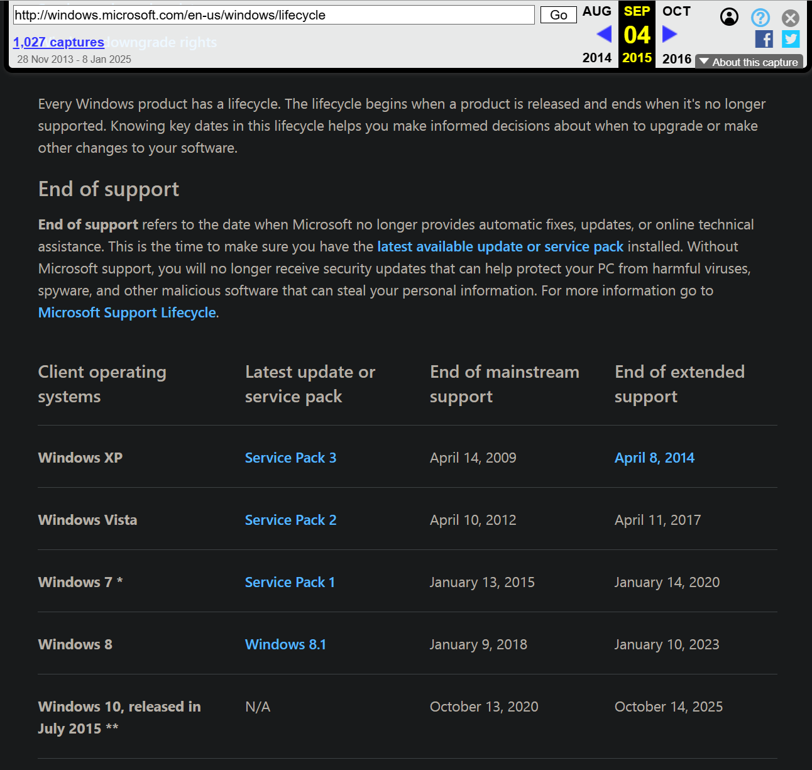Follow the Microsoft Support Lifecycle link
The height and width of the screenshot is (770, 812).
coord(127,312)
